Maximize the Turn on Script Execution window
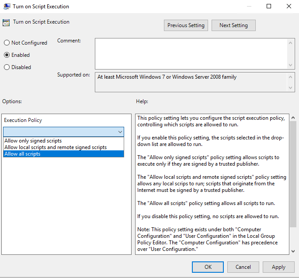Image resolution: width=299 pixels, height=278 pixels. (x=269, y=7)
